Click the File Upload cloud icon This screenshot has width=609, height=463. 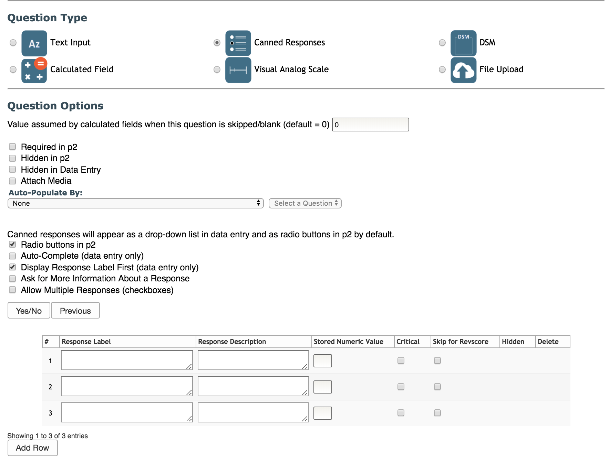pos(463,69)
